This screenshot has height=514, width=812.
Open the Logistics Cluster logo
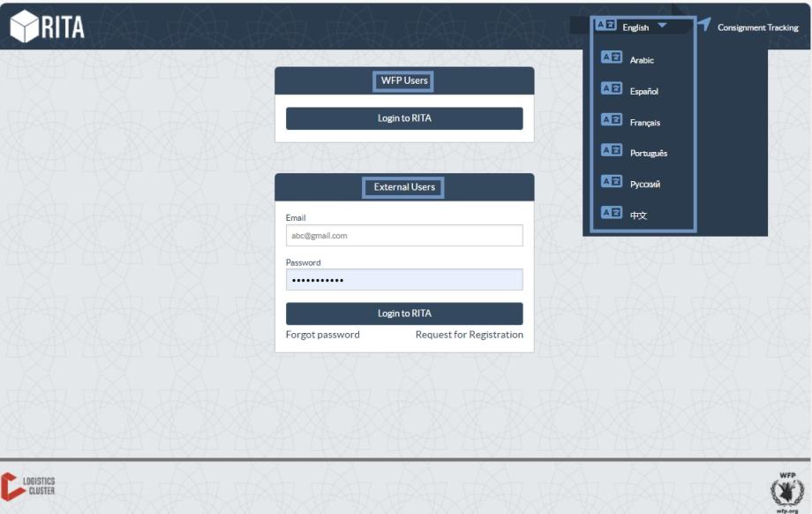tap(28, 487)
